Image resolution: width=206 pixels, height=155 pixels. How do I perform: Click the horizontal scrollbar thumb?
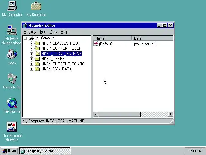119,114
